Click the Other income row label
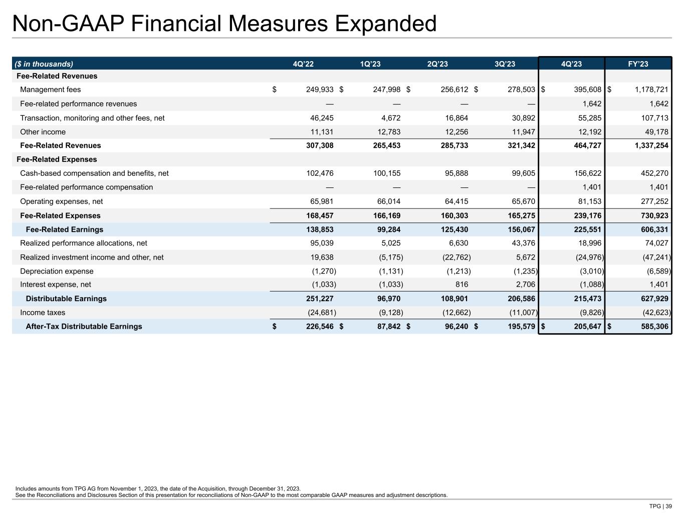This screenshot has width=684, height=513. (x=43, y=132)
